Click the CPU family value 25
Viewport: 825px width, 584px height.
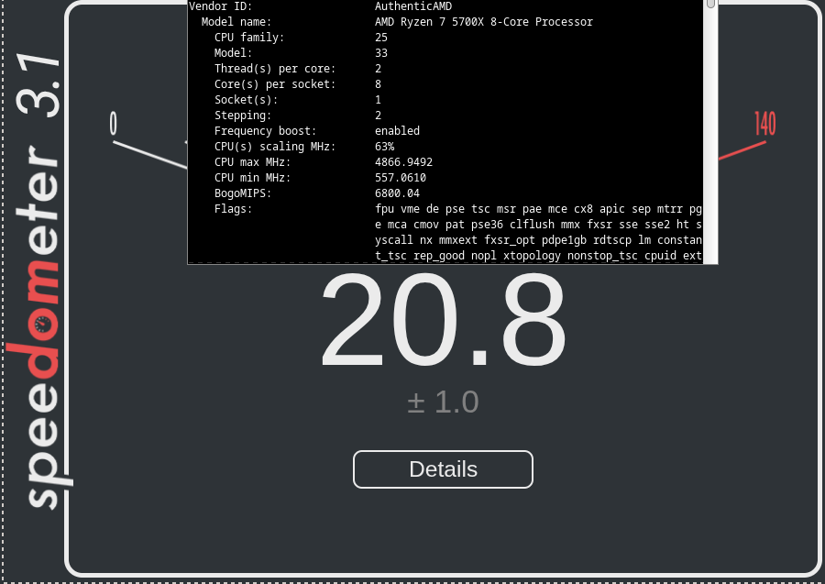pos(381,38)
